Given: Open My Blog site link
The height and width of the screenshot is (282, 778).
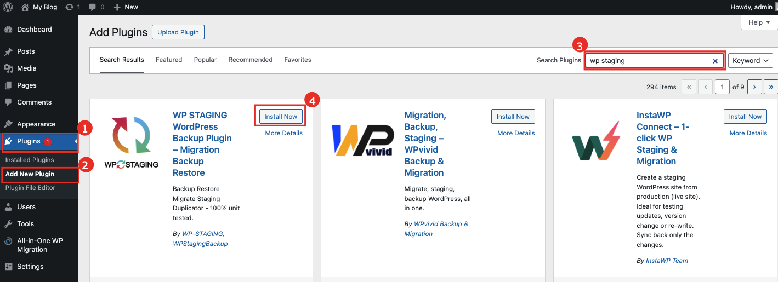Looking at the screenshot, I should click(39, 7).
